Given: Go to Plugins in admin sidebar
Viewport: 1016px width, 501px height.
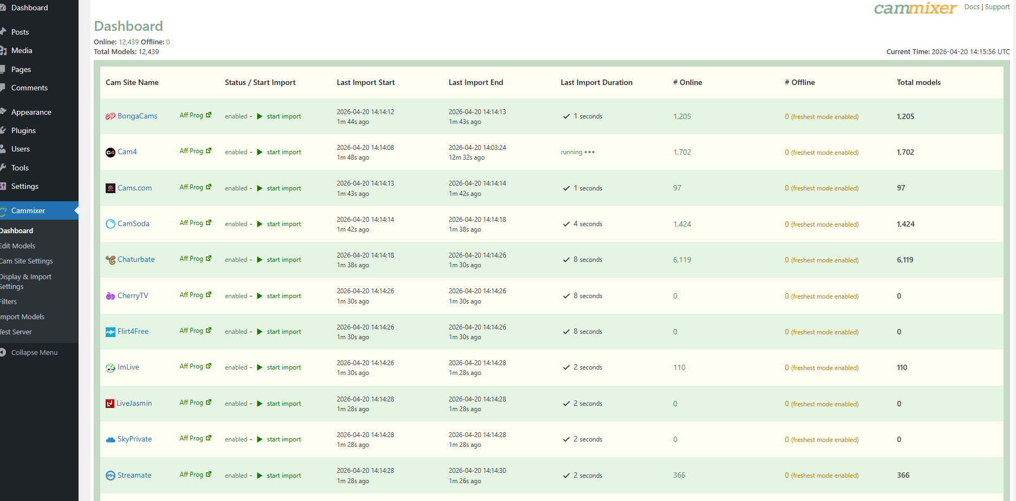Looking at the screenshot, I should pos(23,130).
